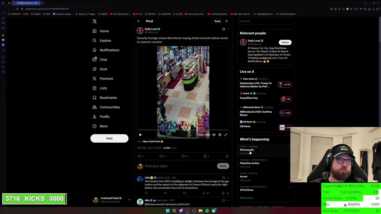Toggle video fullscreen
The image size is (381, 214).
coord(226,135)
